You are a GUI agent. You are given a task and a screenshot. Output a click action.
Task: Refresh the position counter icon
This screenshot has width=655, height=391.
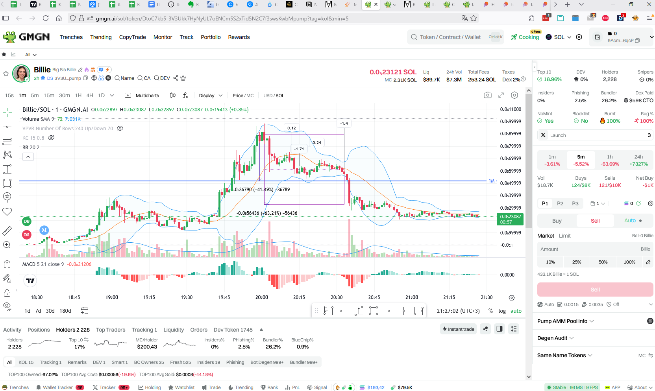pos(638,203)
